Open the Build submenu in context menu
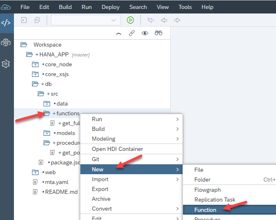Viewport: 276px width, 220px height. point(131,129)
